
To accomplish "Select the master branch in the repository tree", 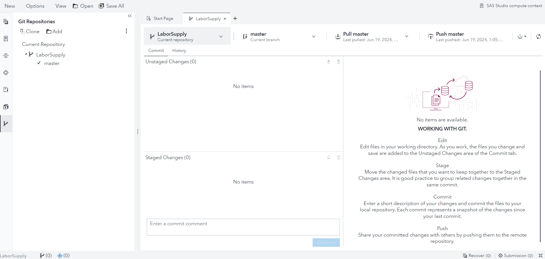I will (52, 63).
